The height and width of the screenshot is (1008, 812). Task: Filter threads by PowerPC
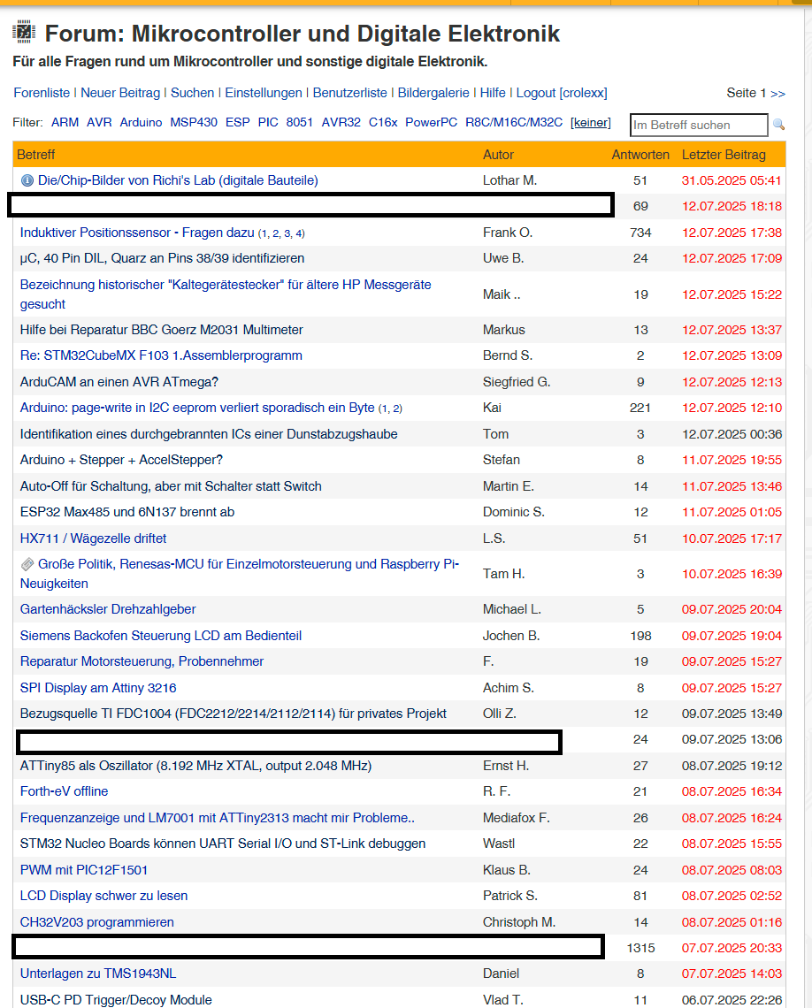click(x=431, y=122)
